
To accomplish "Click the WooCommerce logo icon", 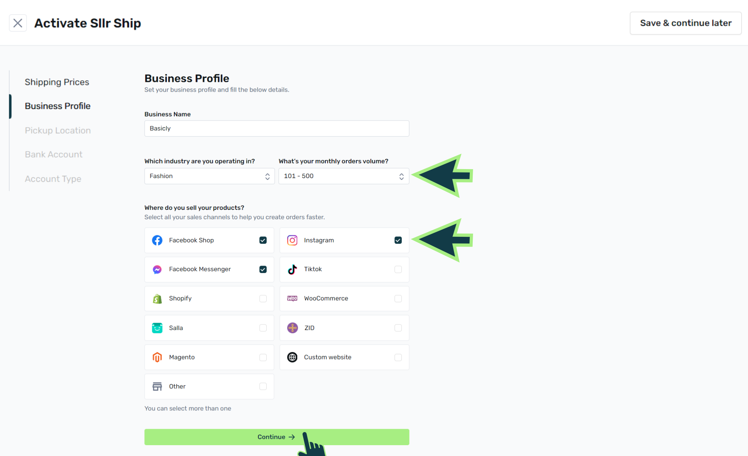I will pos(292,299).
